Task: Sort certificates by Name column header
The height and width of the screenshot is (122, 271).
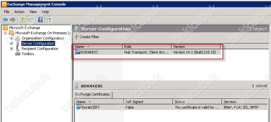Action: [99, 102]
